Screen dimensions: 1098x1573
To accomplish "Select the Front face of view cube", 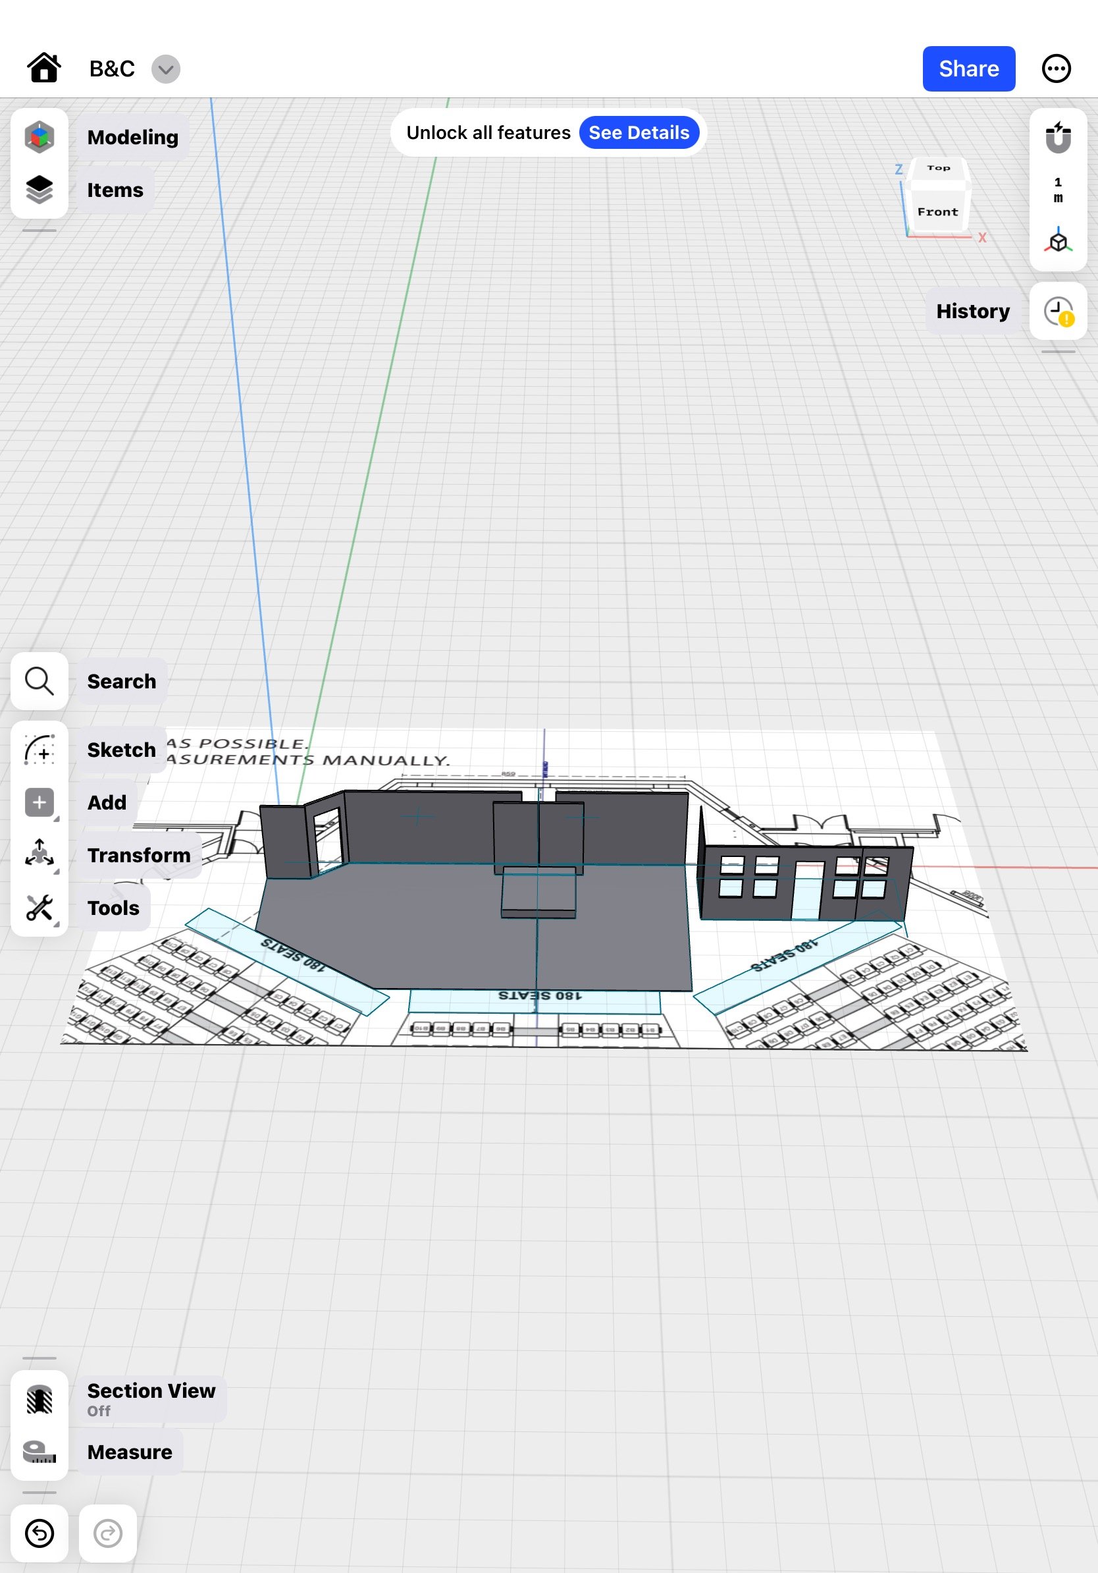I will (937, 211).
